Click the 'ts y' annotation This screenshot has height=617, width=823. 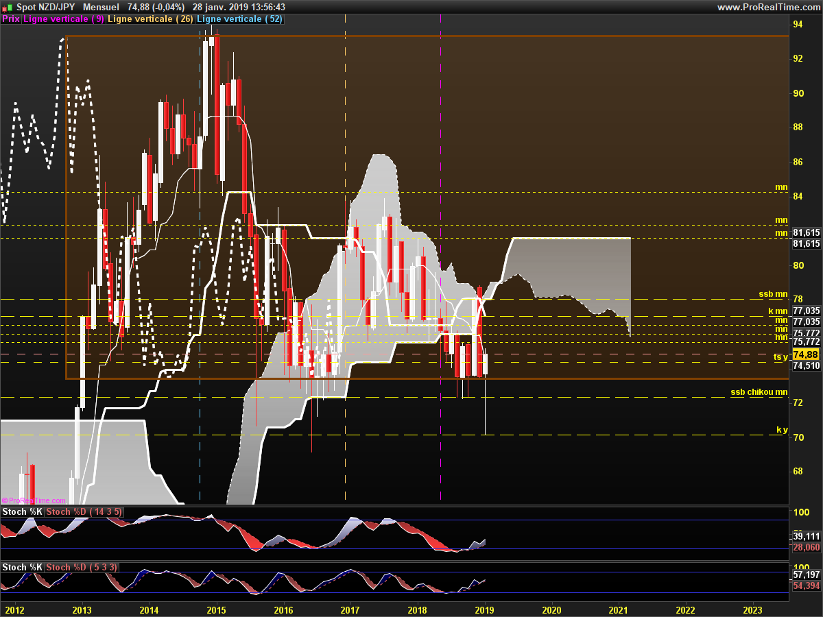click(x=780, y=357)
